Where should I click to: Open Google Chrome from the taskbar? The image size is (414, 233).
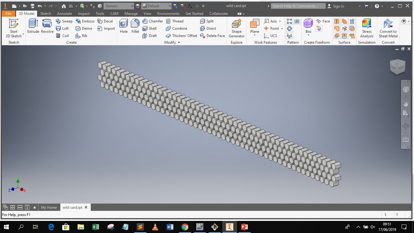tap(185, 227)
